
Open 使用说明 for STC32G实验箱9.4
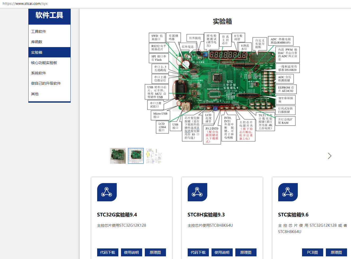pyautogui.click(x=132, y=252)
